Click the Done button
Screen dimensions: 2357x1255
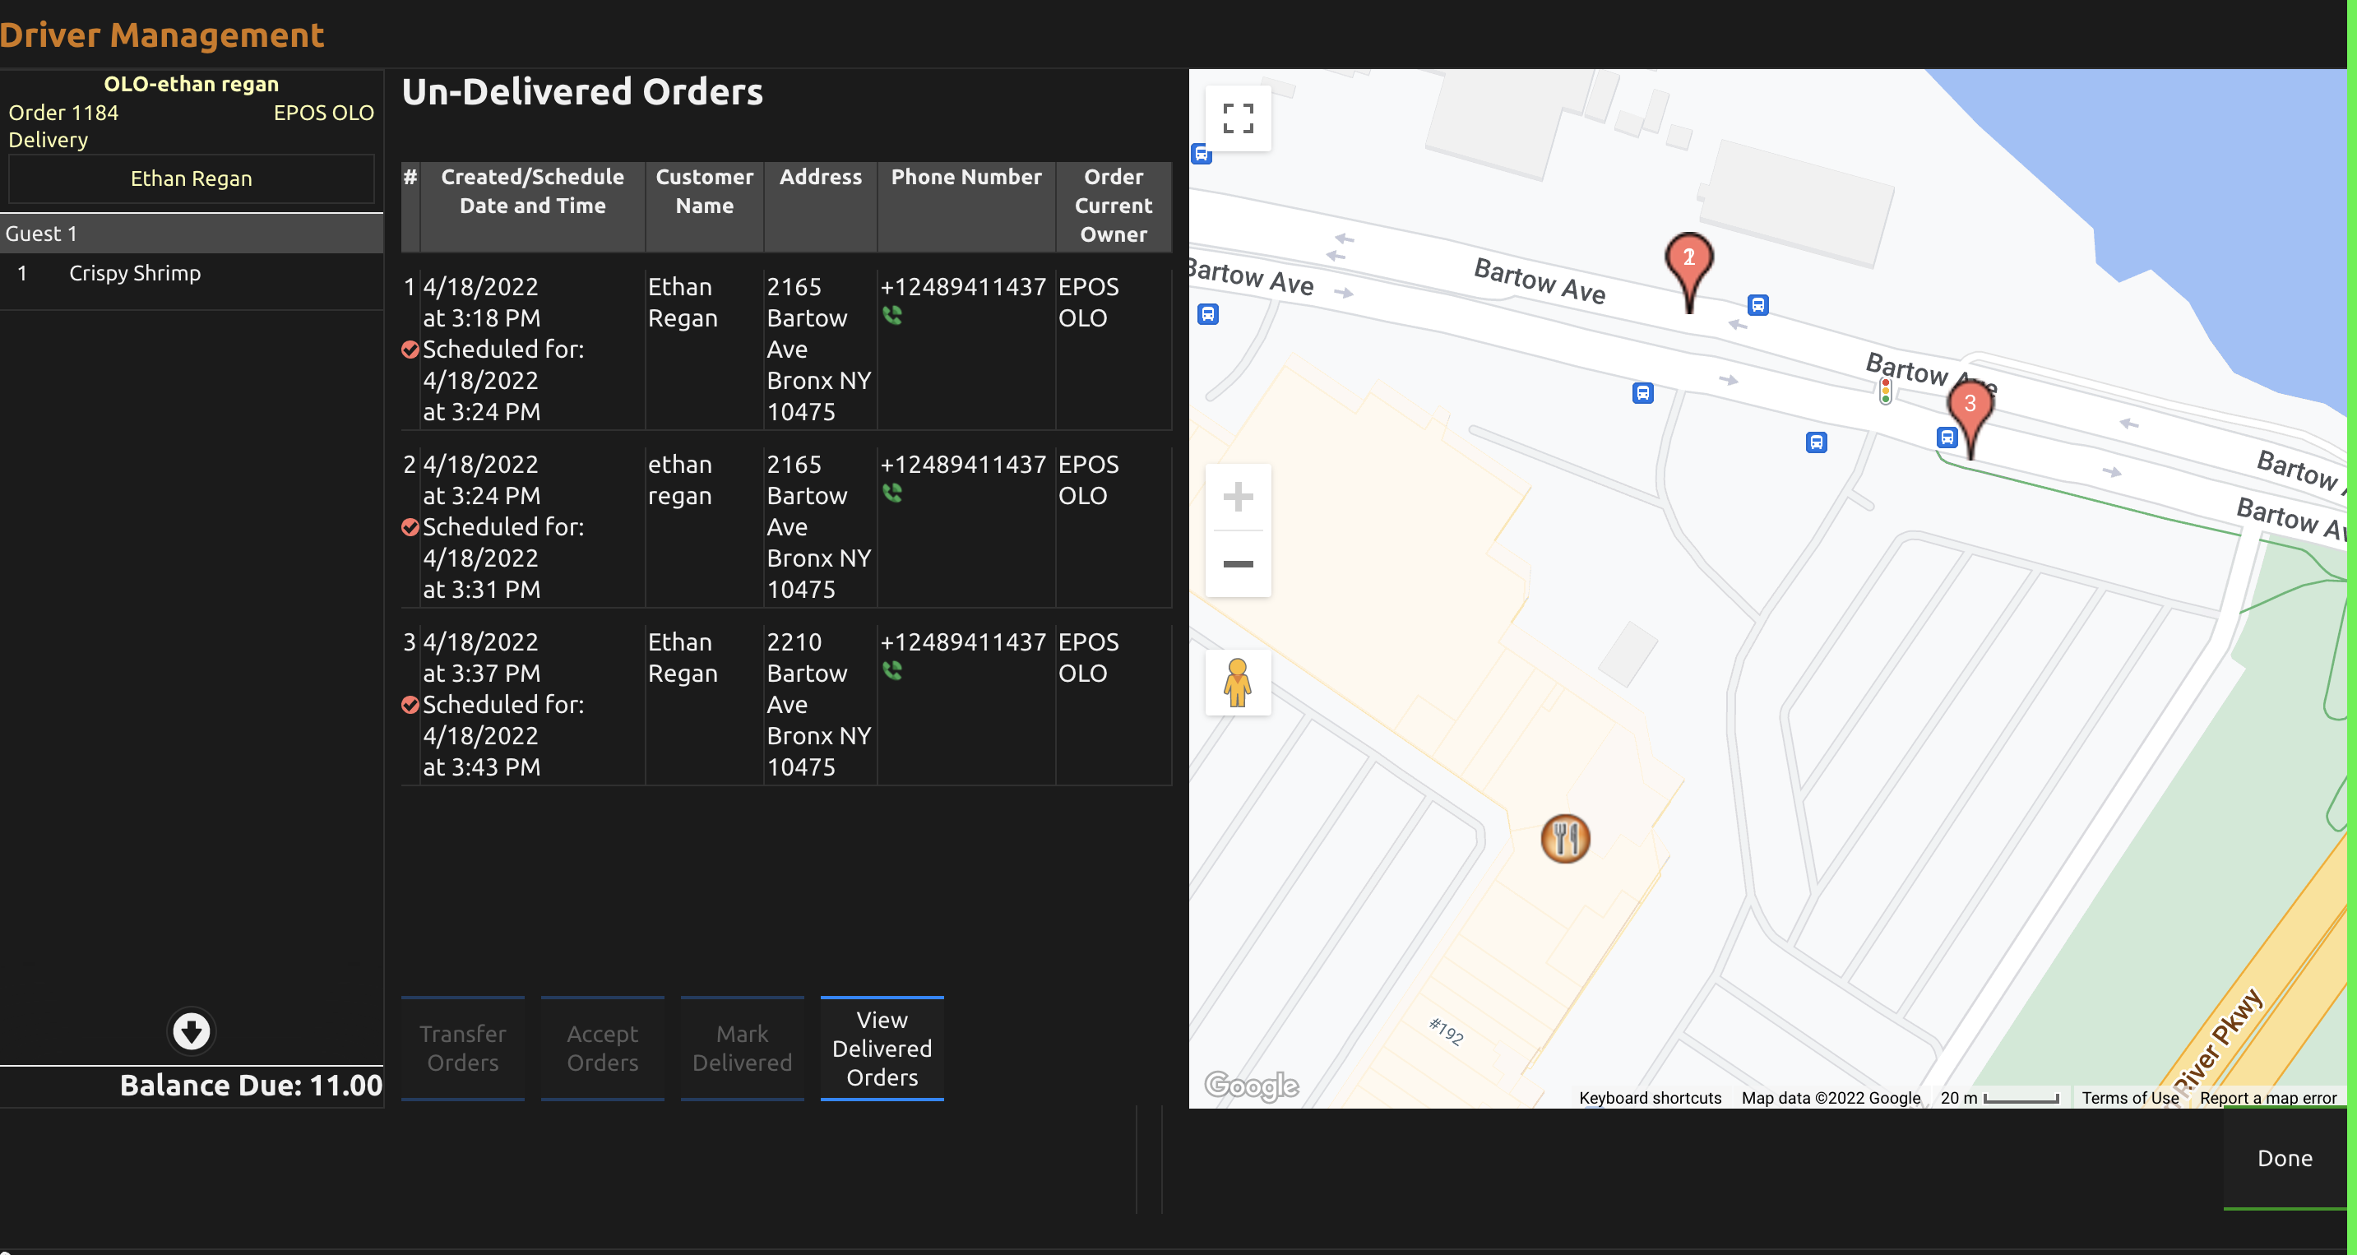pyautogui.click(x=2285, y=1158)
